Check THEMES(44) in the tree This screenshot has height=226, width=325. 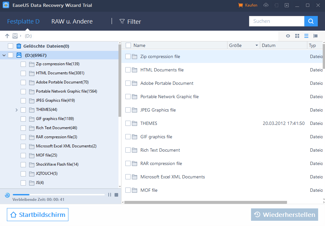pos(23,110)
